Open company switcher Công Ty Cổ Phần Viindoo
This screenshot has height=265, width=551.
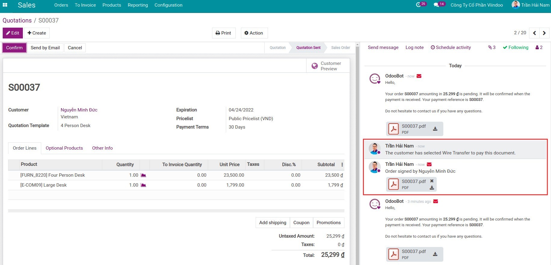(477, 5)
